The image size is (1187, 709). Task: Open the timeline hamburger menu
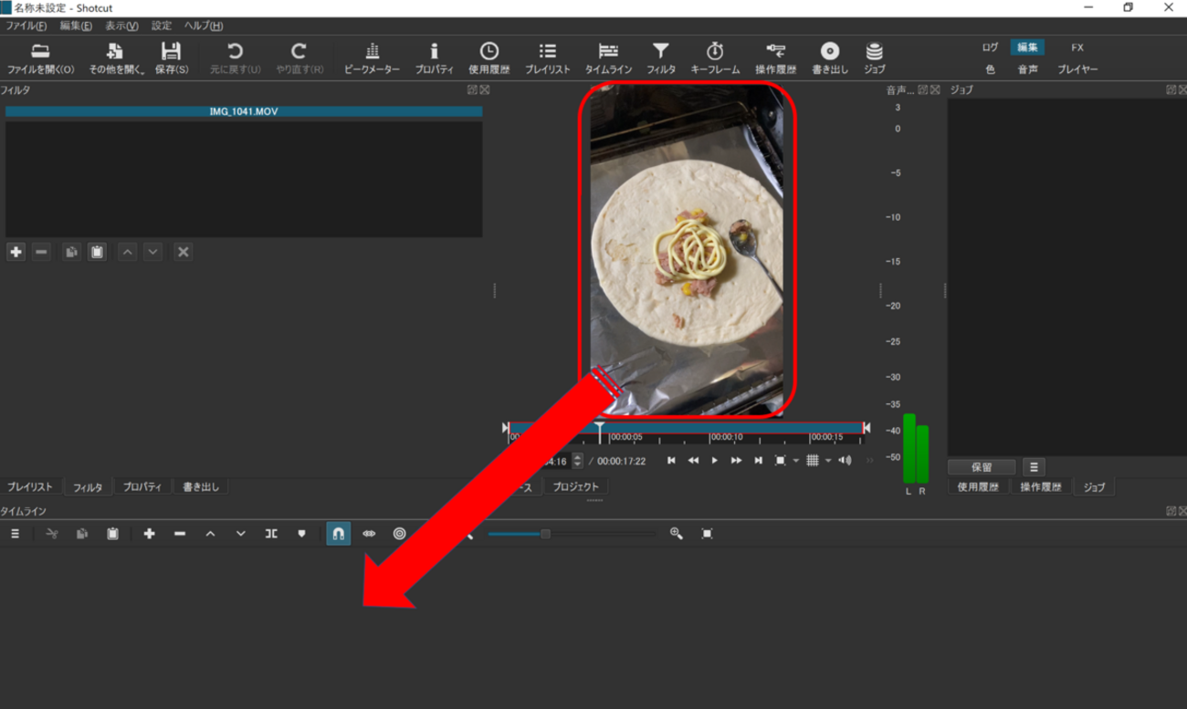15,534
